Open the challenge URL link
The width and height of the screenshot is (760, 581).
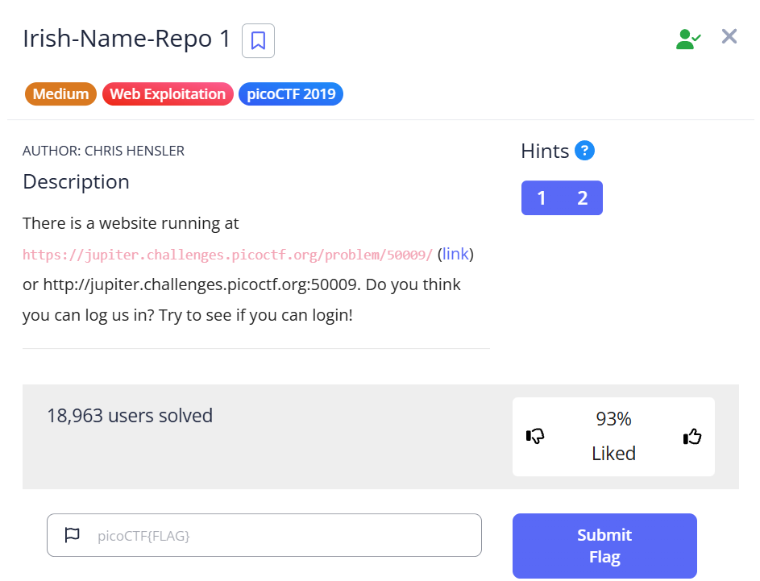pyautogui.click(x=455, y=253)
